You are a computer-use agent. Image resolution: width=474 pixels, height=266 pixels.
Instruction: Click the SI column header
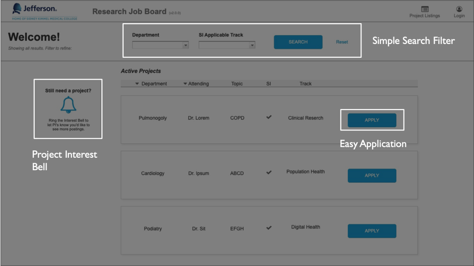click(269, 84)
